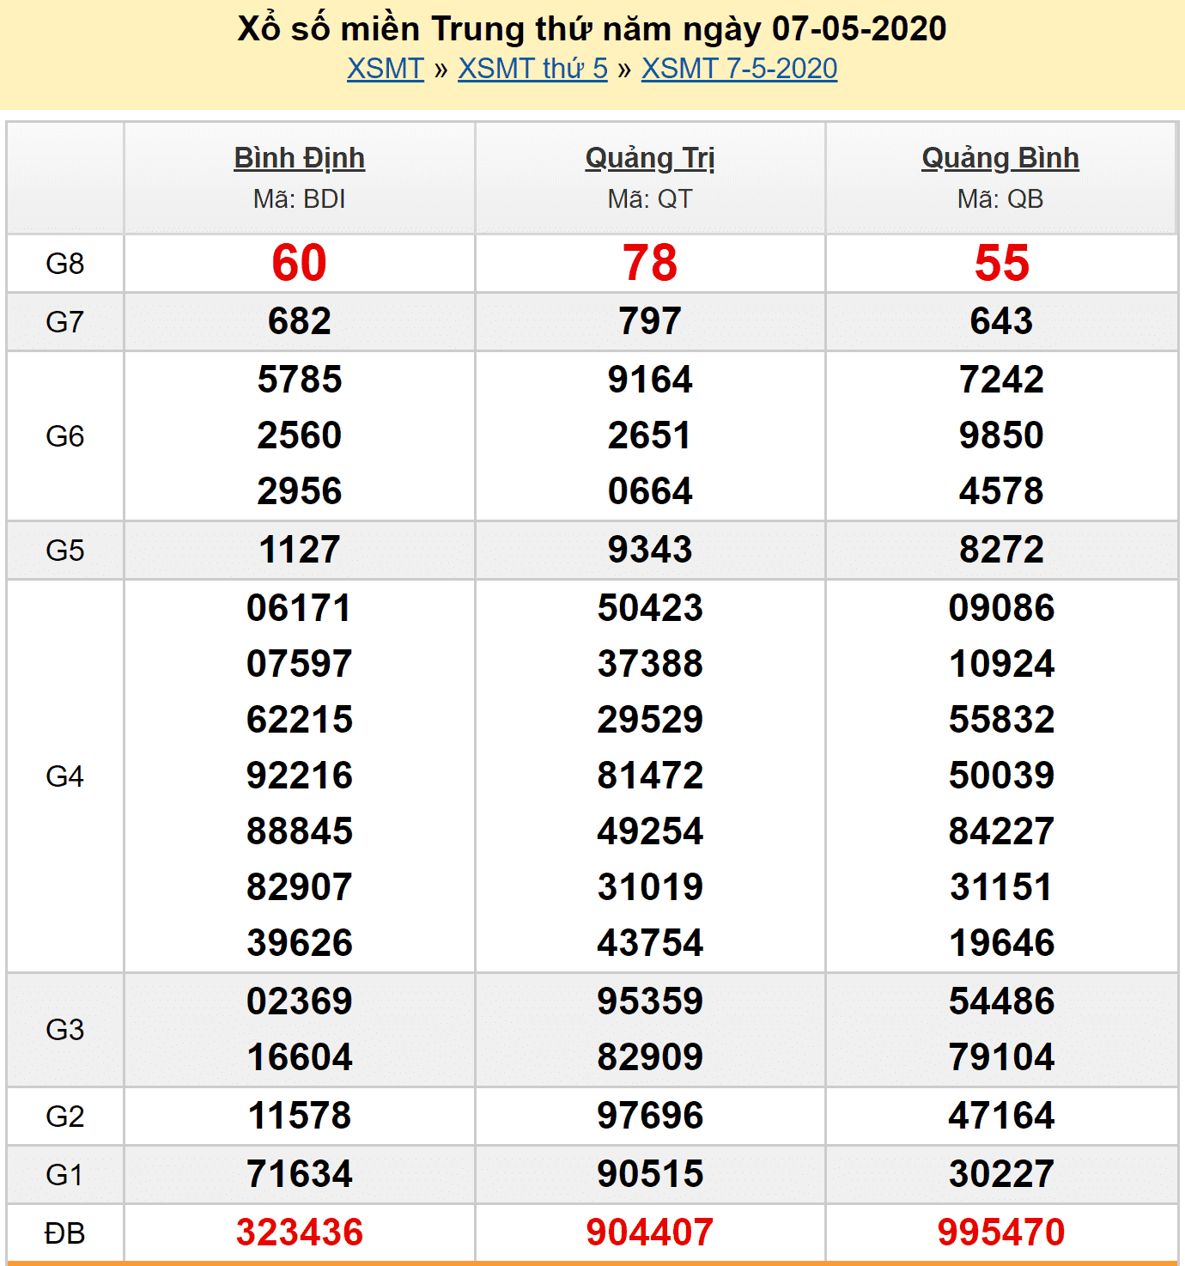Image resolution: width=1185 pixels, height=1266 pixels.
Task: Select the G3 row label
Action: point(65,1030)
